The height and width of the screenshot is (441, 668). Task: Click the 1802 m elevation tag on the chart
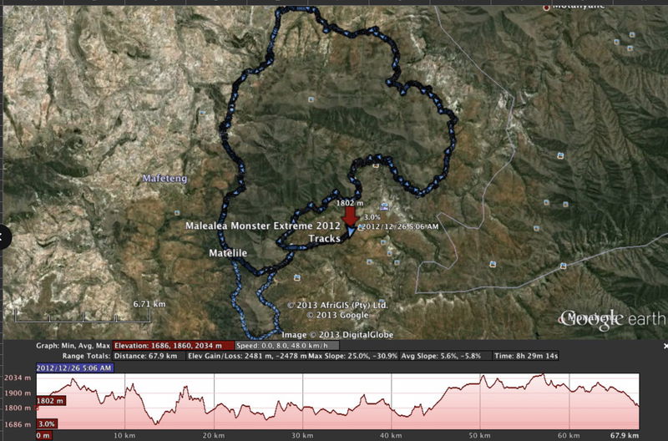(x=49, y=401)
